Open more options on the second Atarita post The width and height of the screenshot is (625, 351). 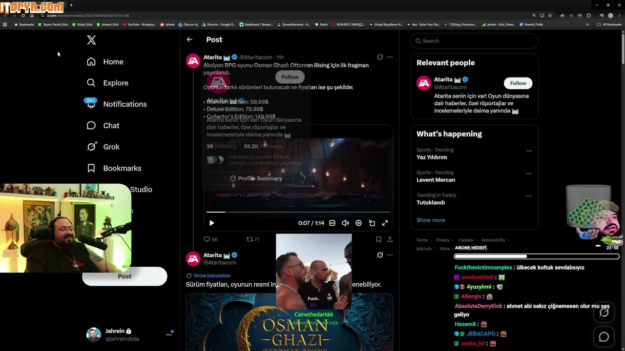390,255
